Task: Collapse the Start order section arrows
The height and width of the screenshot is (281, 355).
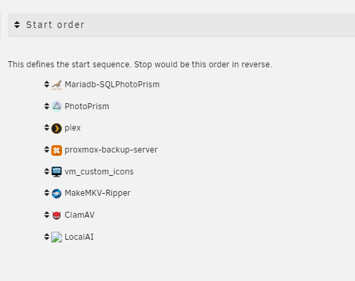Action: 17,25
